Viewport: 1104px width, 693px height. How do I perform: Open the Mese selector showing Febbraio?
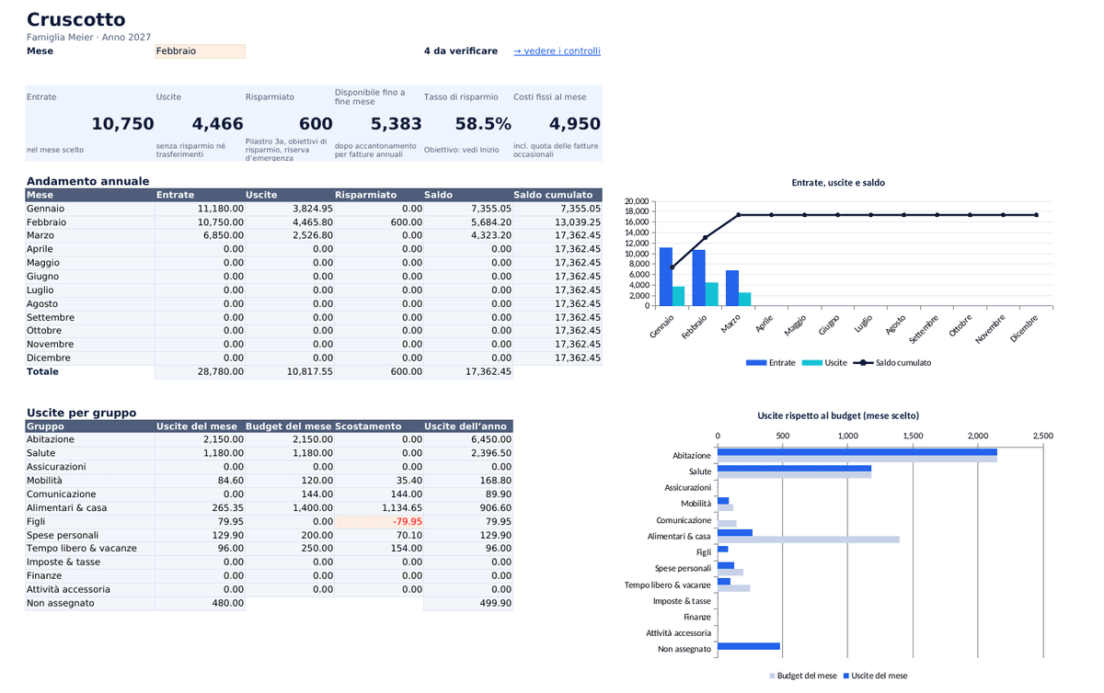(200, 51)
